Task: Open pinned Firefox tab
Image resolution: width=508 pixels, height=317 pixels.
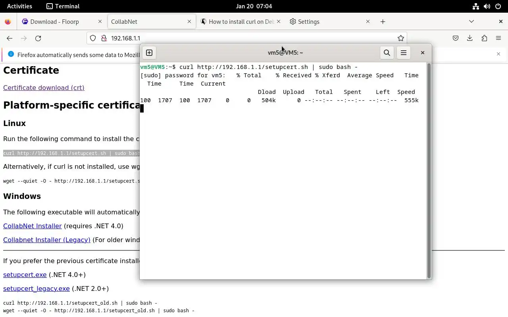Action: point(8,21)
